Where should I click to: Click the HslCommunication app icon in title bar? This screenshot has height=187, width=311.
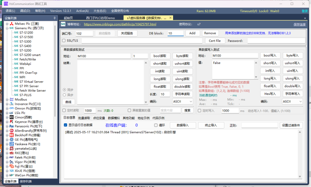(x=6, y=4)
